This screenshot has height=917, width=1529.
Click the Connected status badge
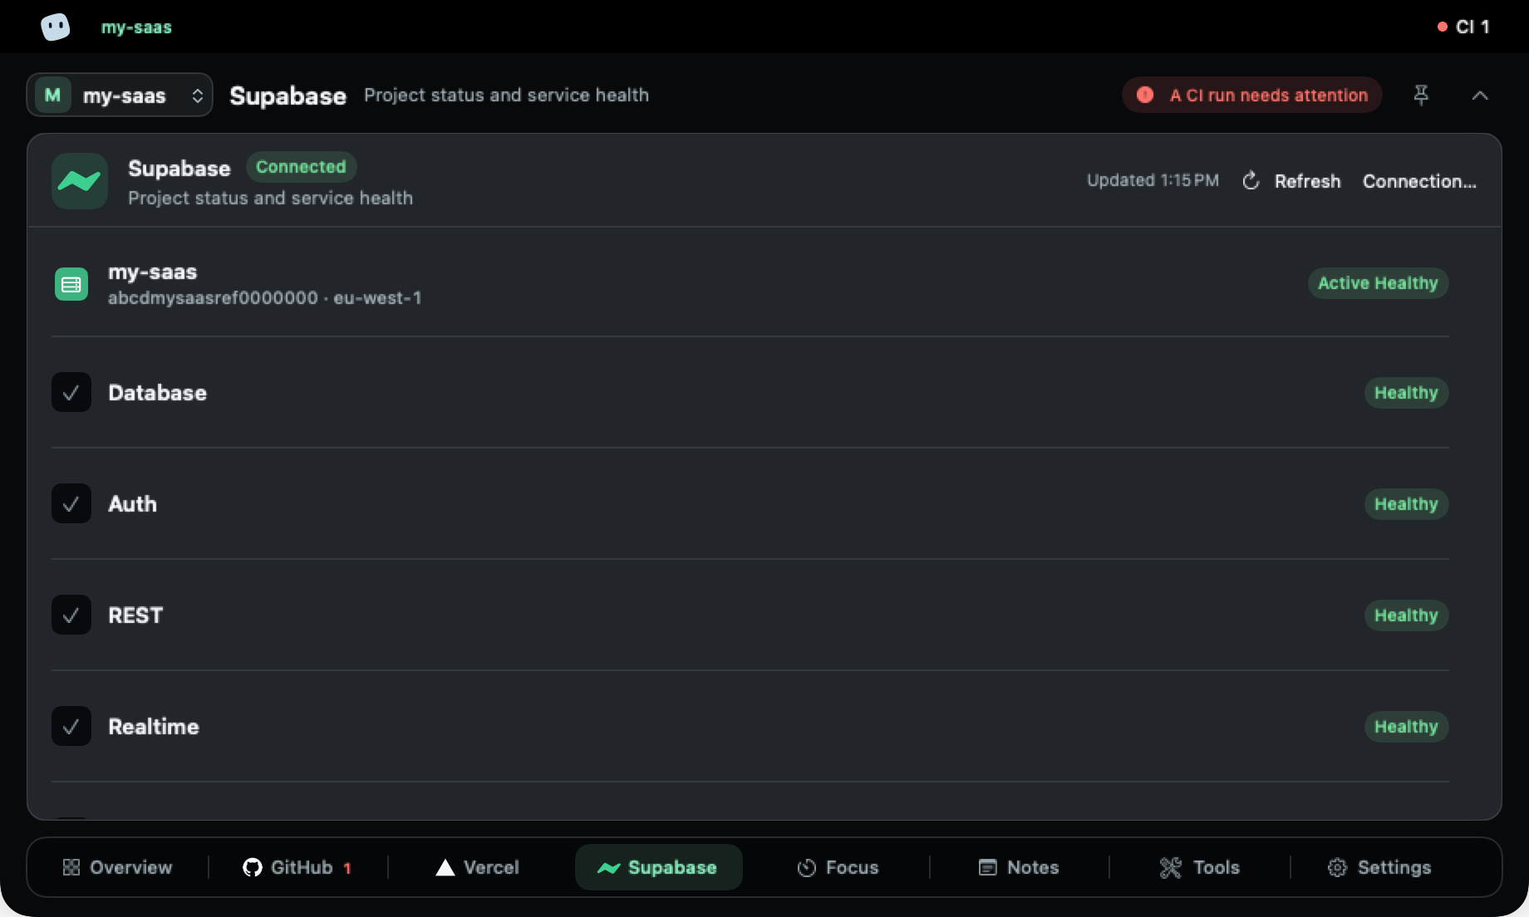tap(301, 167)
